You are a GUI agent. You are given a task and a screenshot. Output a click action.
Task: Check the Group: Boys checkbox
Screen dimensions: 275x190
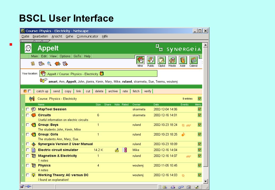pyautogui.click(x=27, y=125)
